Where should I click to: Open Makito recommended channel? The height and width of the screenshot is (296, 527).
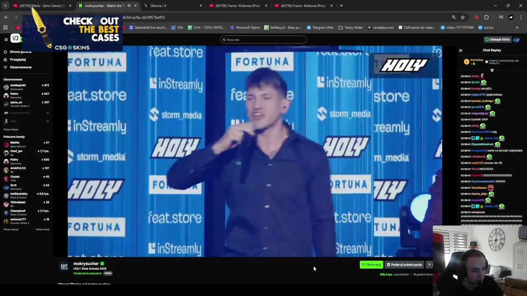pos(26,144)
